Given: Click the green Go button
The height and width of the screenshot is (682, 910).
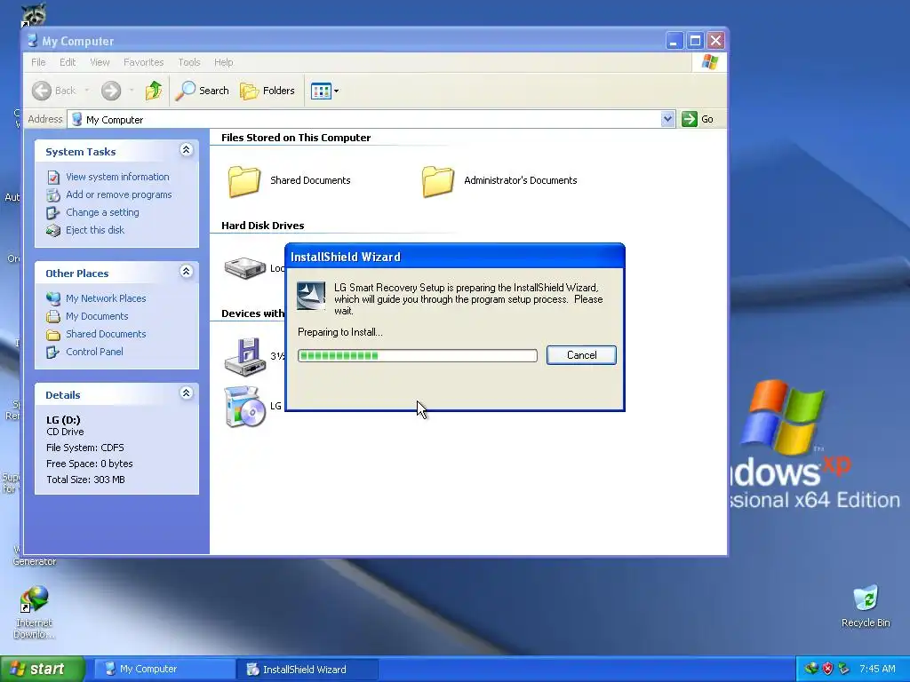Looking at the screenshot, I should click(698, 119).
